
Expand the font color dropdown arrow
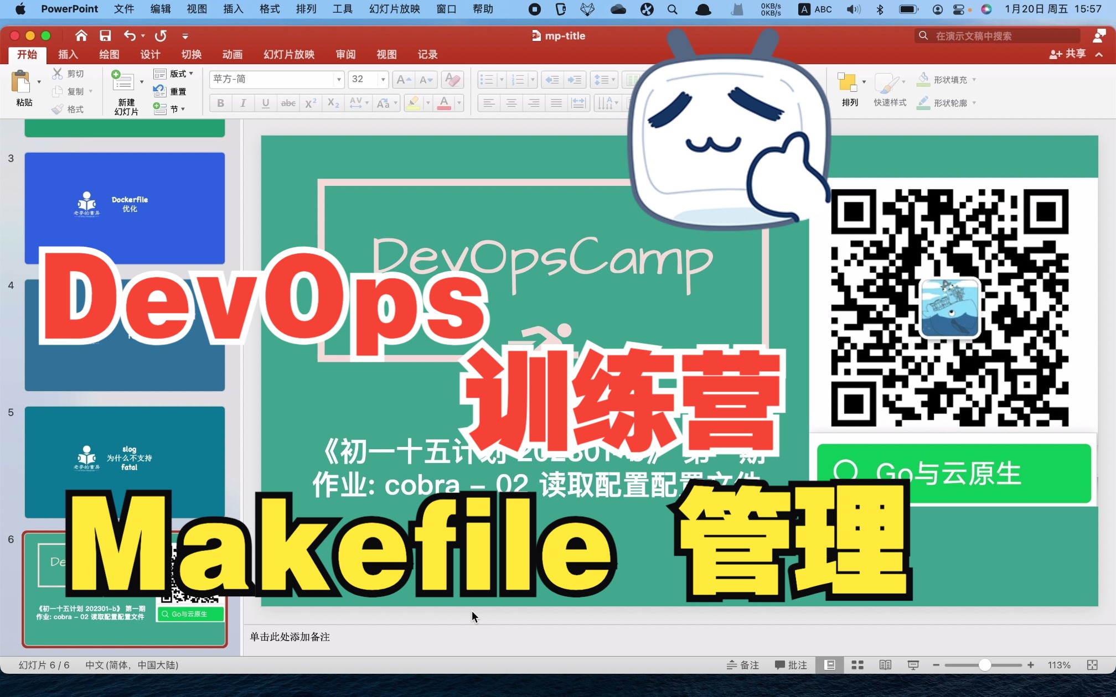click(x=458, y=103)
